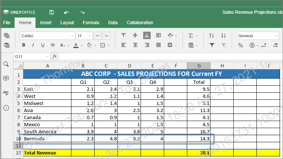Click into the formula bar
Image resolution: width=283 pixels, height=159 pixels.
pos(170,57)
